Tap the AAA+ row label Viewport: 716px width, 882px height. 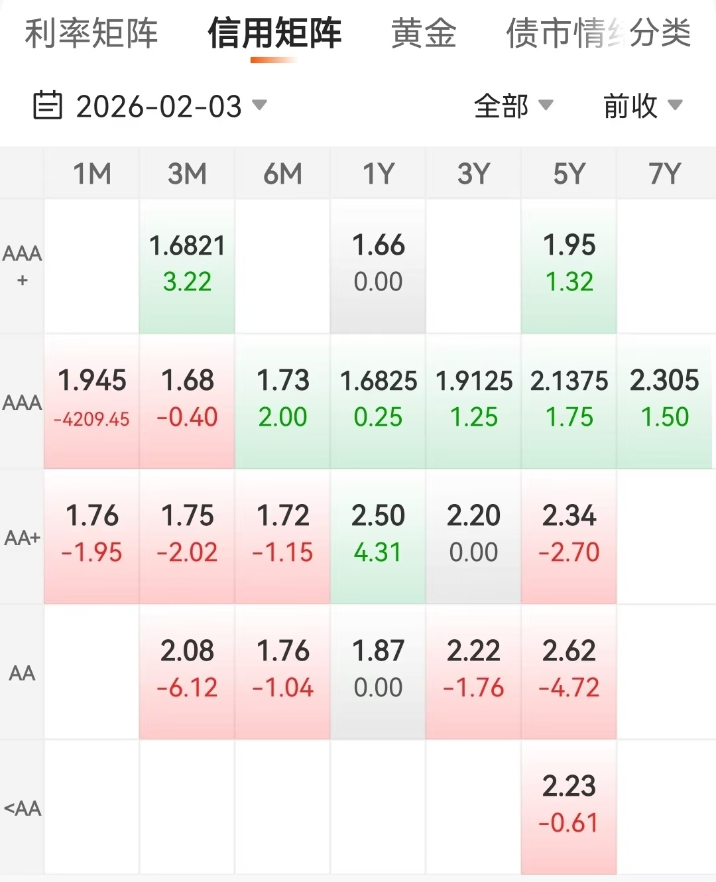22,266
